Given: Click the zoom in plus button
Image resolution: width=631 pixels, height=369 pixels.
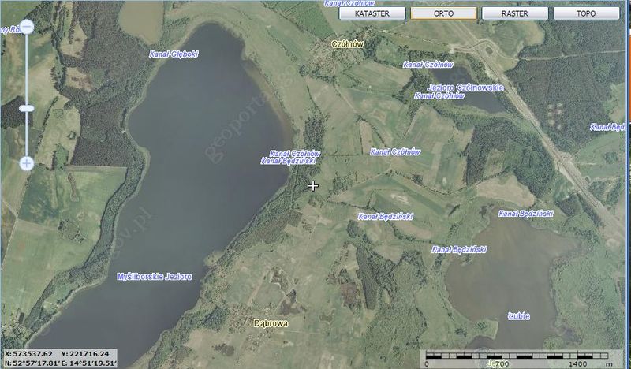Looking at the screenshot, I should pyautogui.click(x=26, y=163).
